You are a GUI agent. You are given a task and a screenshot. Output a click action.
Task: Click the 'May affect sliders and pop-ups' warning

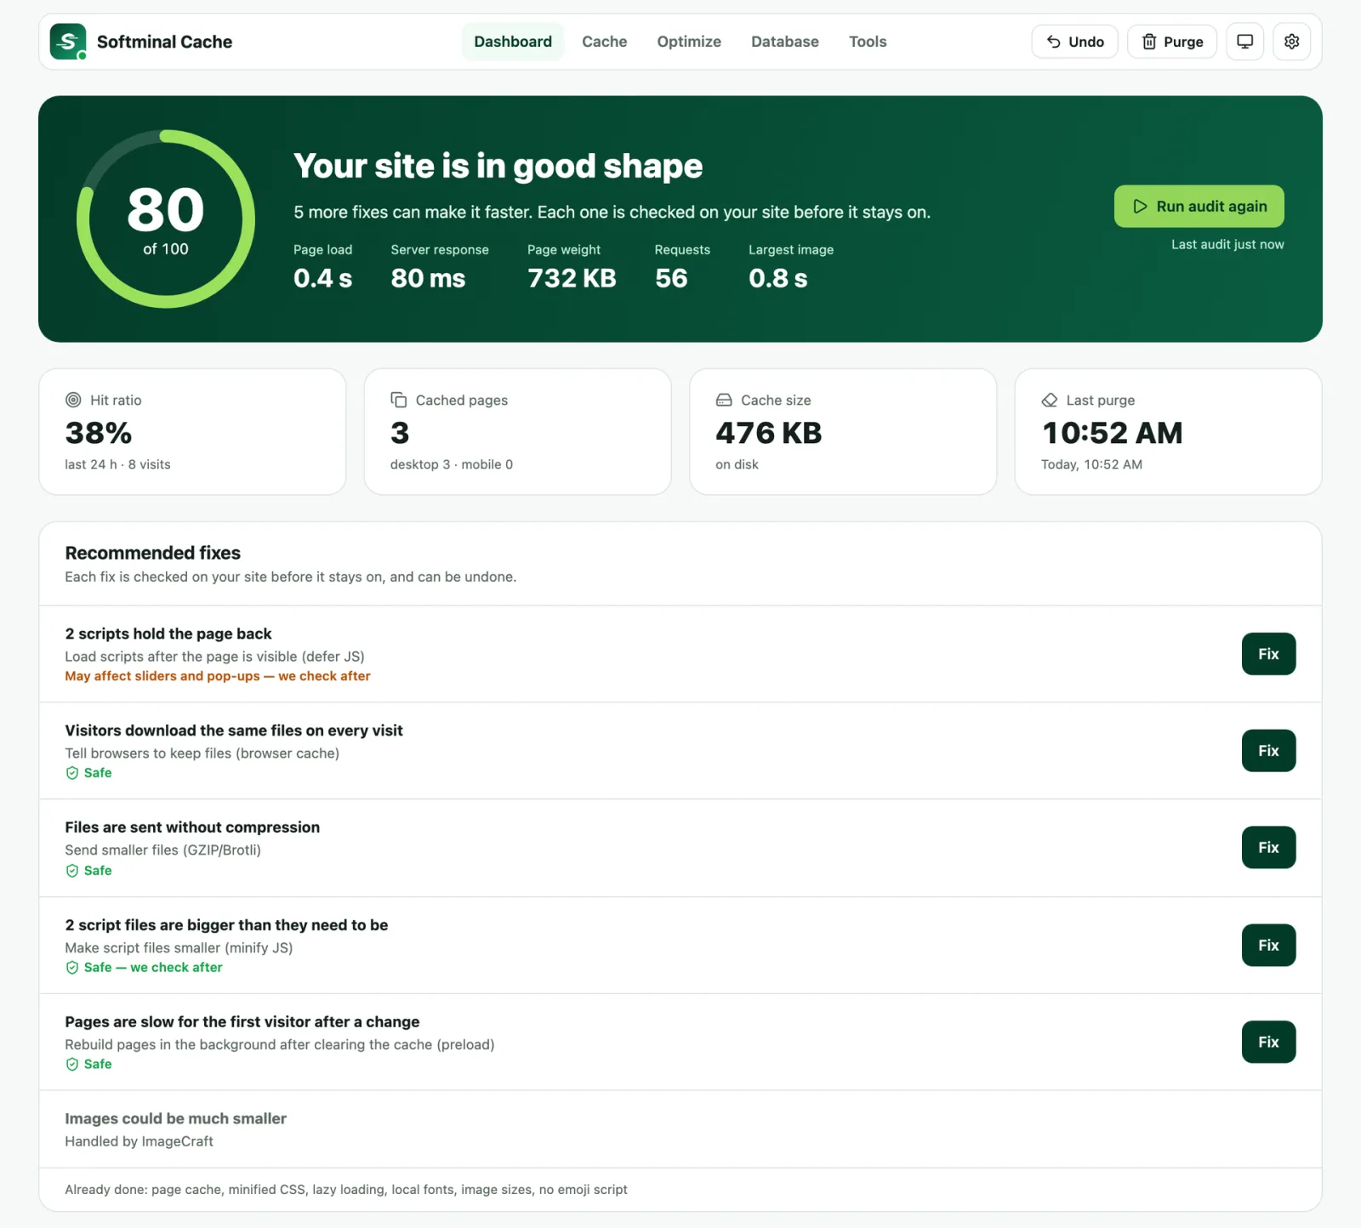(218, 676)
